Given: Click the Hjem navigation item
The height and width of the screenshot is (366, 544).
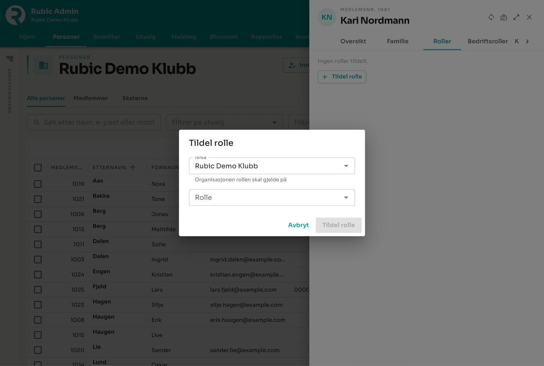Looking at the screenshot, I should (x=27, y=37).
